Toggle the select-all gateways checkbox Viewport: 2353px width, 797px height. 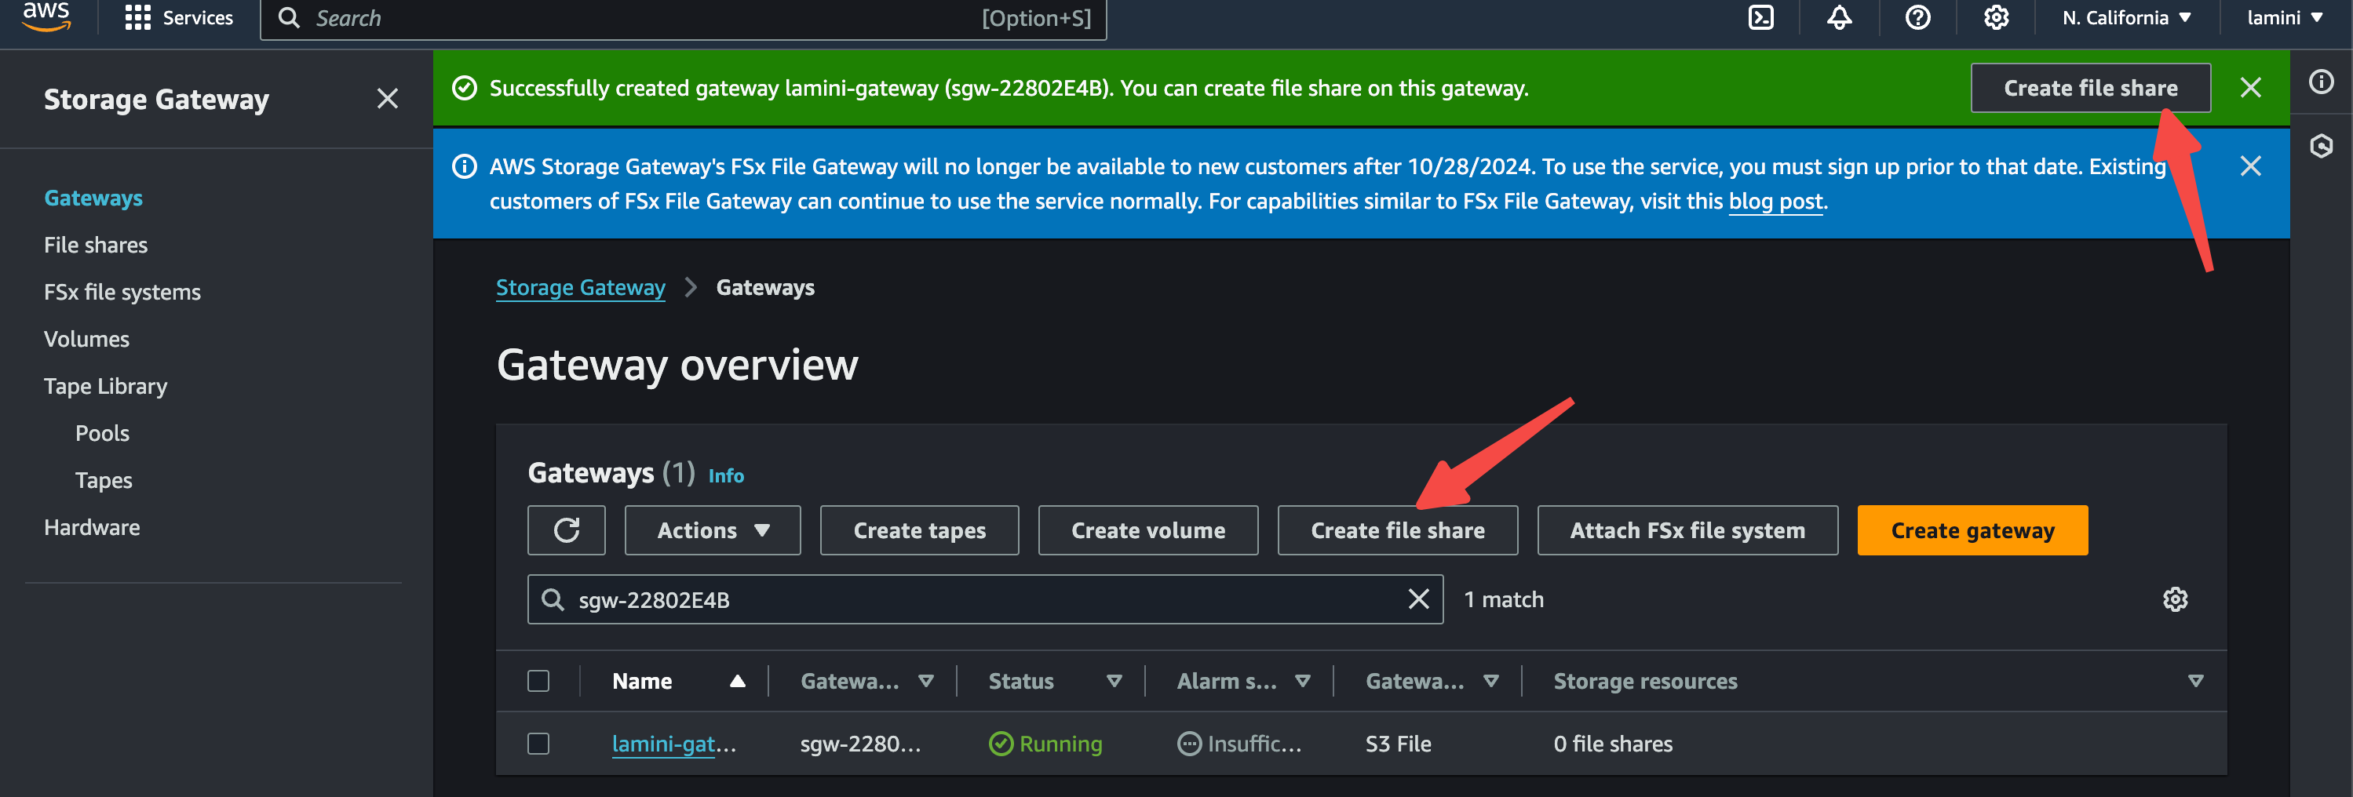pyautogui.click(x=539, y=681)
